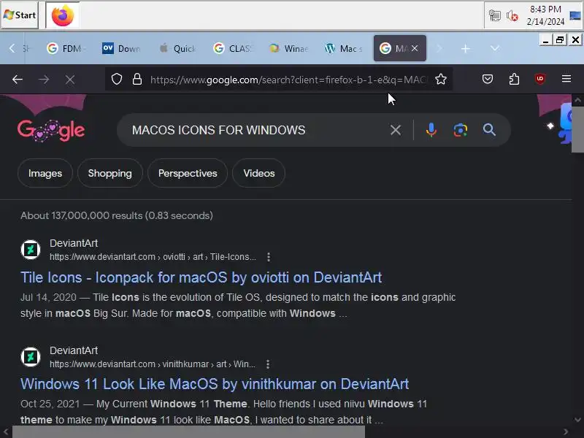The height and width of the screenshot is (438, 584).
Task: Click the scroll up arrow
Action: pos(577,100)
